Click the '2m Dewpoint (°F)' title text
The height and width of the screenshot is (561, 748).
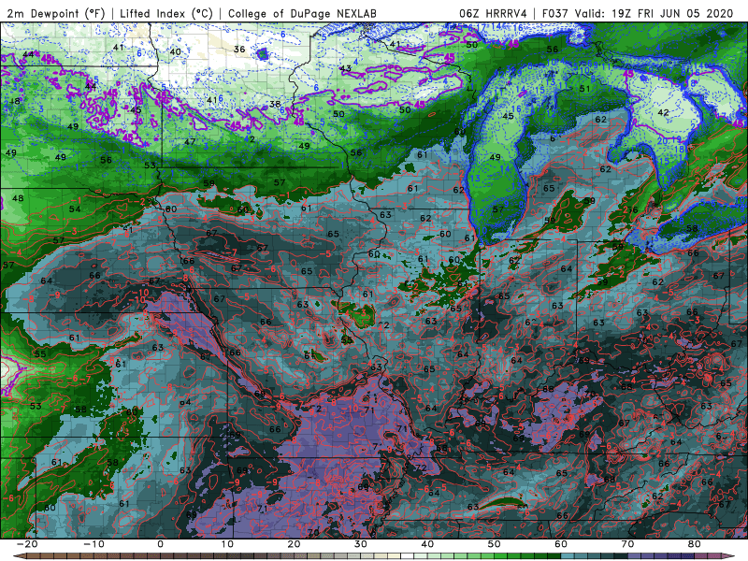pos(56,13)
